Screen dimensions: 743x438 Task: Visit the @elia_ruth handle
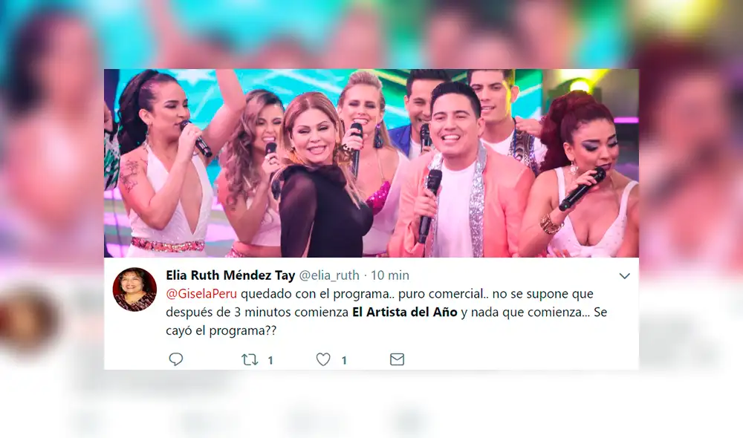[329, 275]
